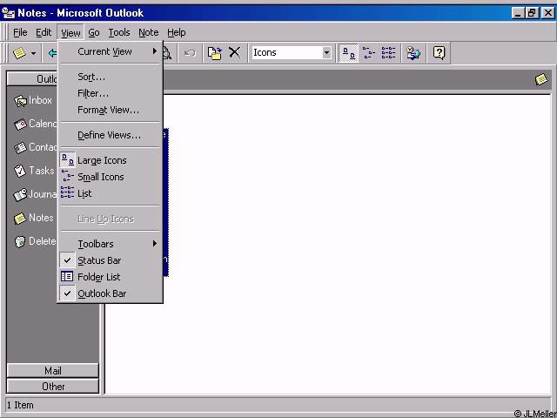Image resolution: width=557 pixels, height=418 pixels.
Task: Open Contacts from the Outlook Bar
Action: point(35,147)
